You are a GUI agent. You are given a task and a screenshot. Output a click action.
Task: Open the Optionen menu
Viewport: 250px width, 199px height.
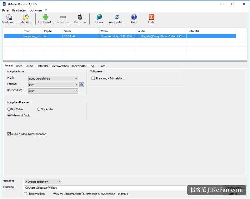click(36, 10)
